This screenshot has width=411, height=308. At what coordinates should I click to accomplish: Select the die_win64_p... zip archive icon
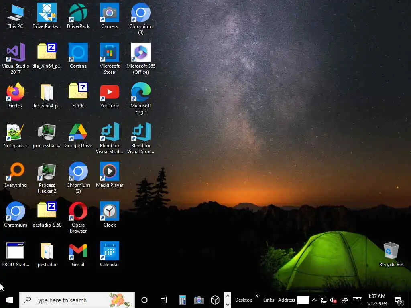(x=47, y=56)
